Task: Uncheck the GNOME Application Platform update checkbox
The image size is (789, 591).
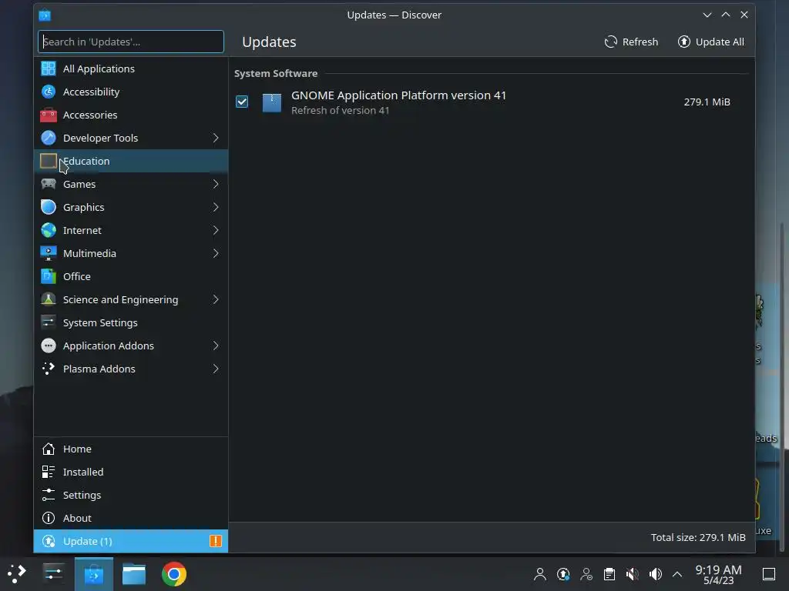Action: pos(242,102)
